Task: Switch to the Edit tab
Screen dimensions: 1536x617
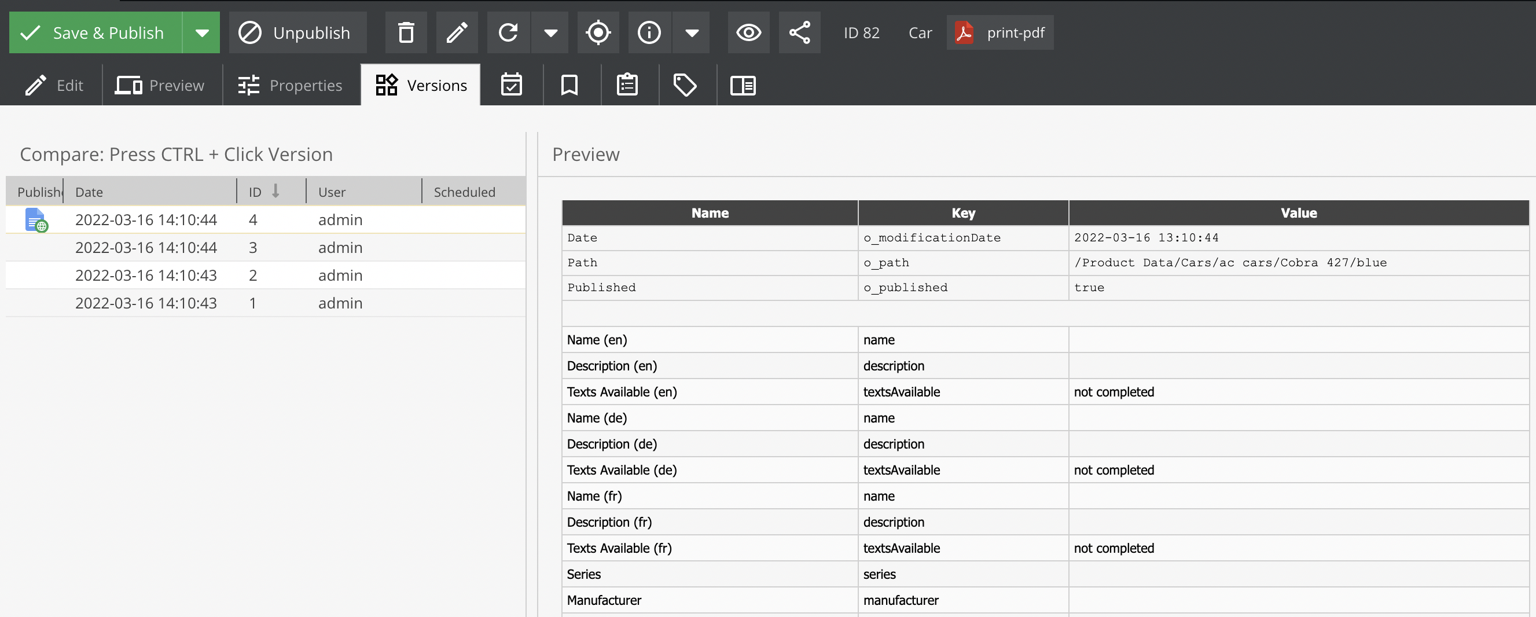Action: pyautogui.click(x=54, y=85)
